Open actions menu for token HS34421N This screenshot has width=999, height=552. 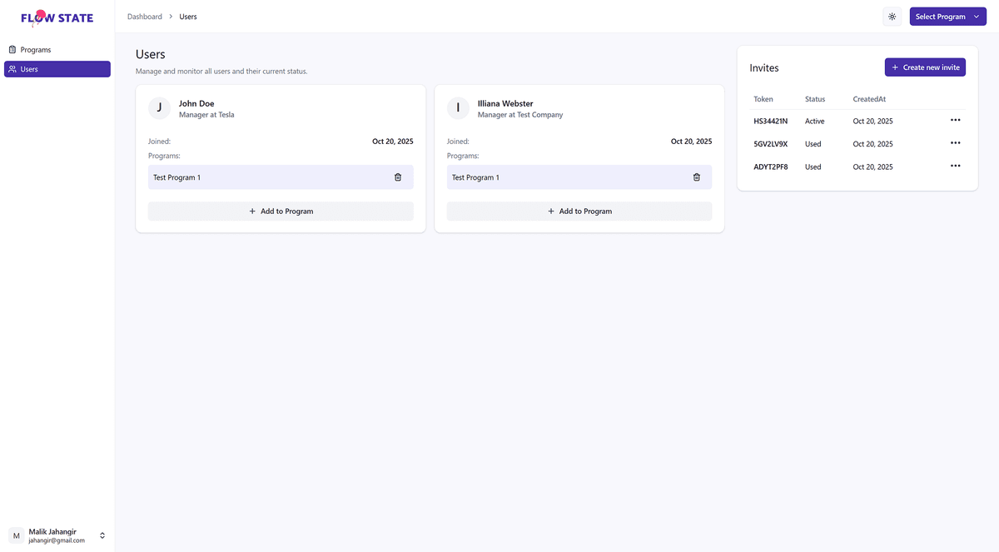click(955, 121)
